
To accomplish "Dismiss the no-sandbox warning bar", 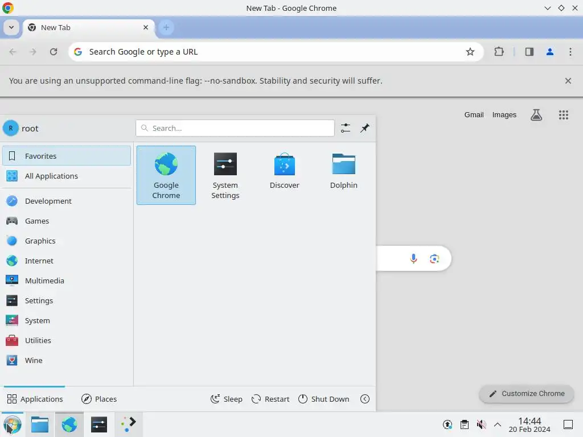I will click(x=568, y=81).
